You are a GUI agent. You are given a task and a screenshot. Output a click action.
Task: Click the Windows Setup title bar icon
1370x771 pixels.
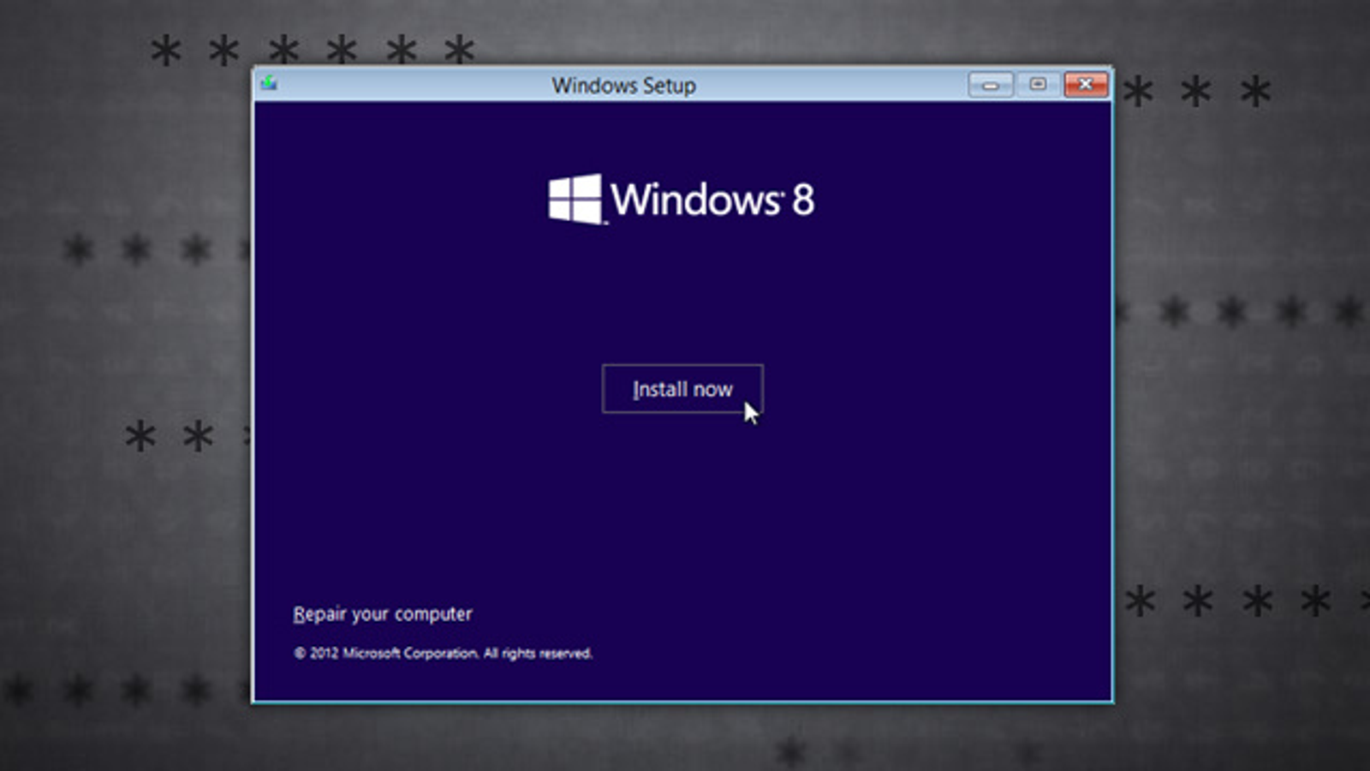tap(269, 83)
